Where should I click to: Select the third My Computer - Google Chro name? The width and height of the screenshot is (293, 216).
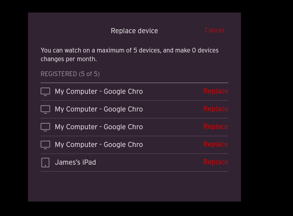[x=99, y=127]
